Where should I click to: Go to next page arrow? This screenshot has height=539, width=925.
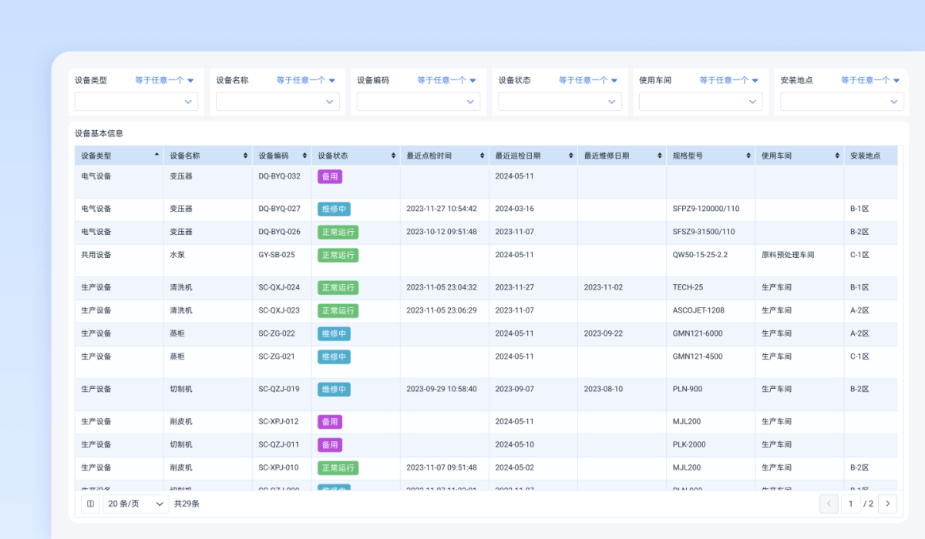point(887,504)
